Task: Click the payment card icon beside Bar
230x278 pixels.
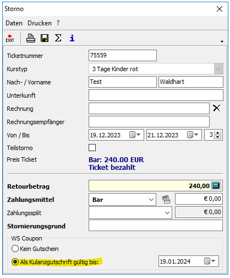Action: [x=166, y=199]
